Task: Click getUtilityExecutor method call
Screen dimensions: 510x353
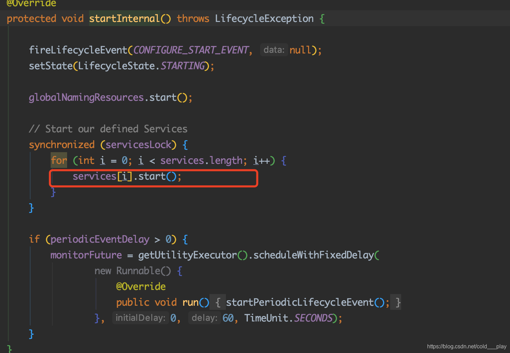Action: pyautogui.click(x=188, y=255)
